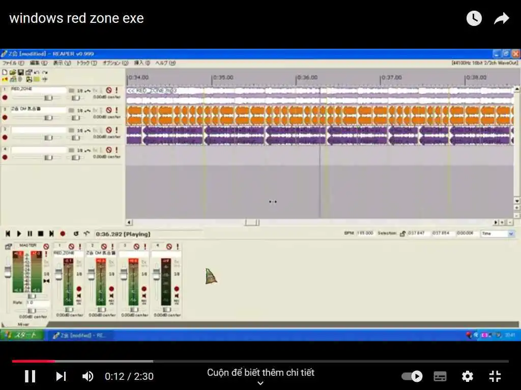Open YouTube player settings gear

coord(467,376)
